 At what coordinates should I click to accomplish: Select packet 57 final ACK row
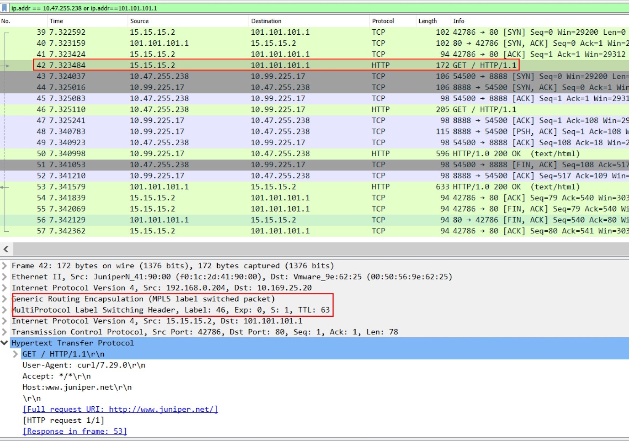coord(314,231)
